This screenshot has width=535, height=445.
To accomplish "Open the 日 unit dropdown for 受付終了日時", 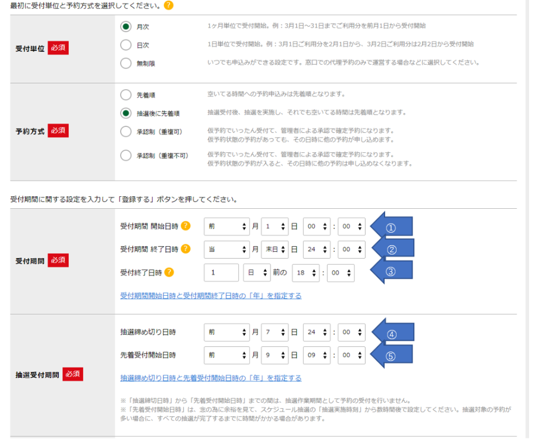I will tap(257, 273).
